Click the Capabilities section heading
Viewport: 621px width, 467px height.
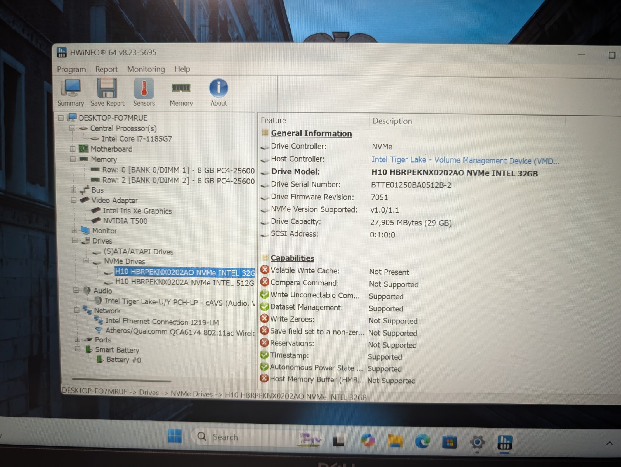pos(292,258)
